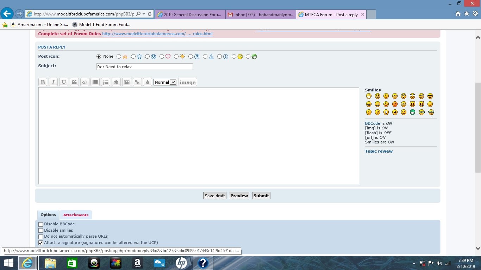Image resolution: width=481 pixels, height=270 pixels.
Task: Click the insert URL link icon
Action: pos(137,82)
